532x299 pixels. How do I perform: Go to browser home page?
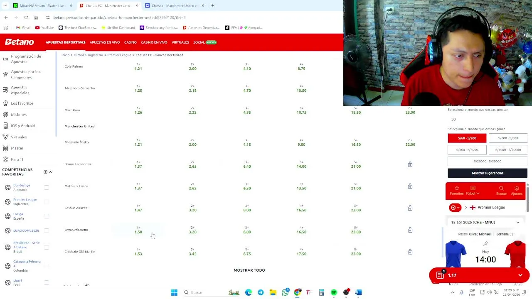pyautogui.click(x=36, y=17)
